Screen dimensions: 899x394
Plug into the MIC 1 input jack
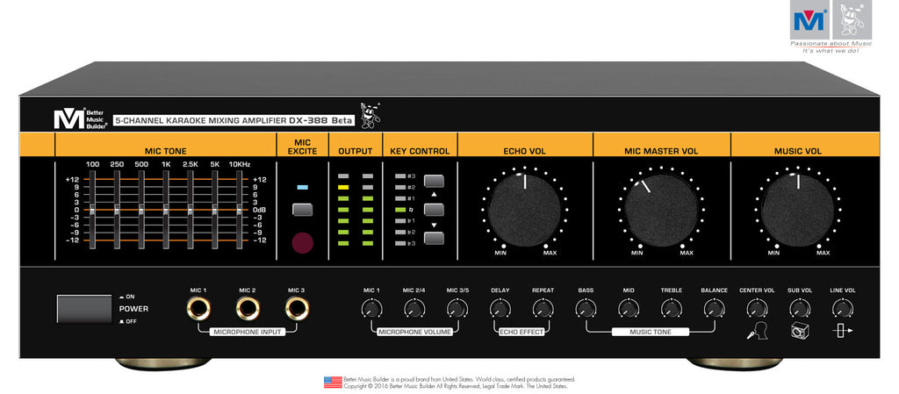[x=198, y=309]
